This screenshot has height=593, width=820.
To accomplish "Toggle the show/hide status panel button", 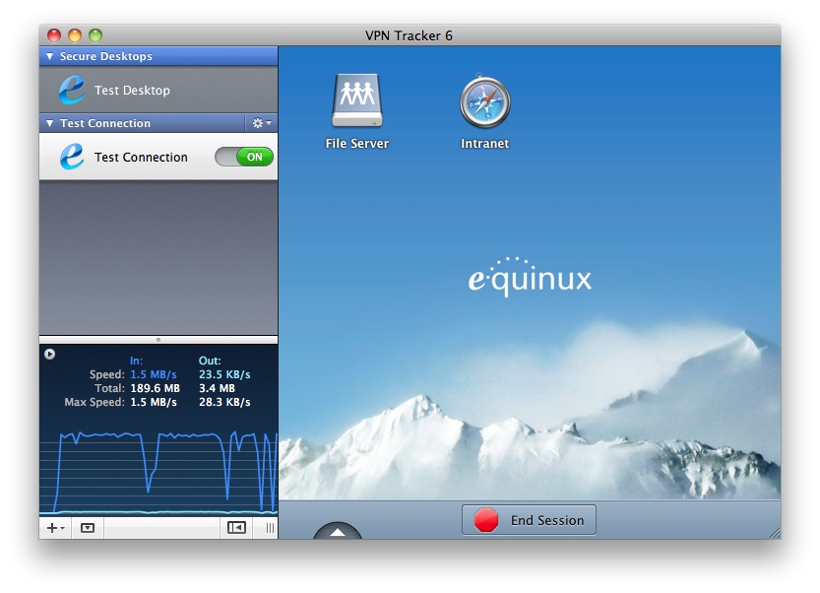I will 88,528.
